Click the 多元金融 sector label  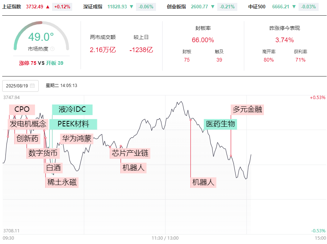pos(248,109)
